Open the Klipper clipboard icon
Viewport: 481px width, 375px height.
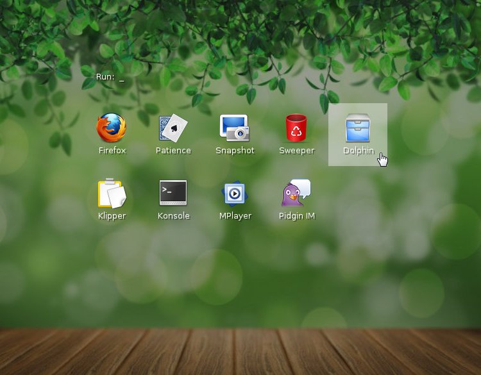[112, 193]
